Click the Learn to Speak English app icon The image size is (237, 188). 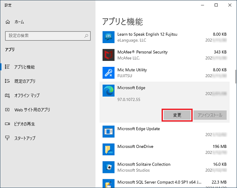pos(109,37)
